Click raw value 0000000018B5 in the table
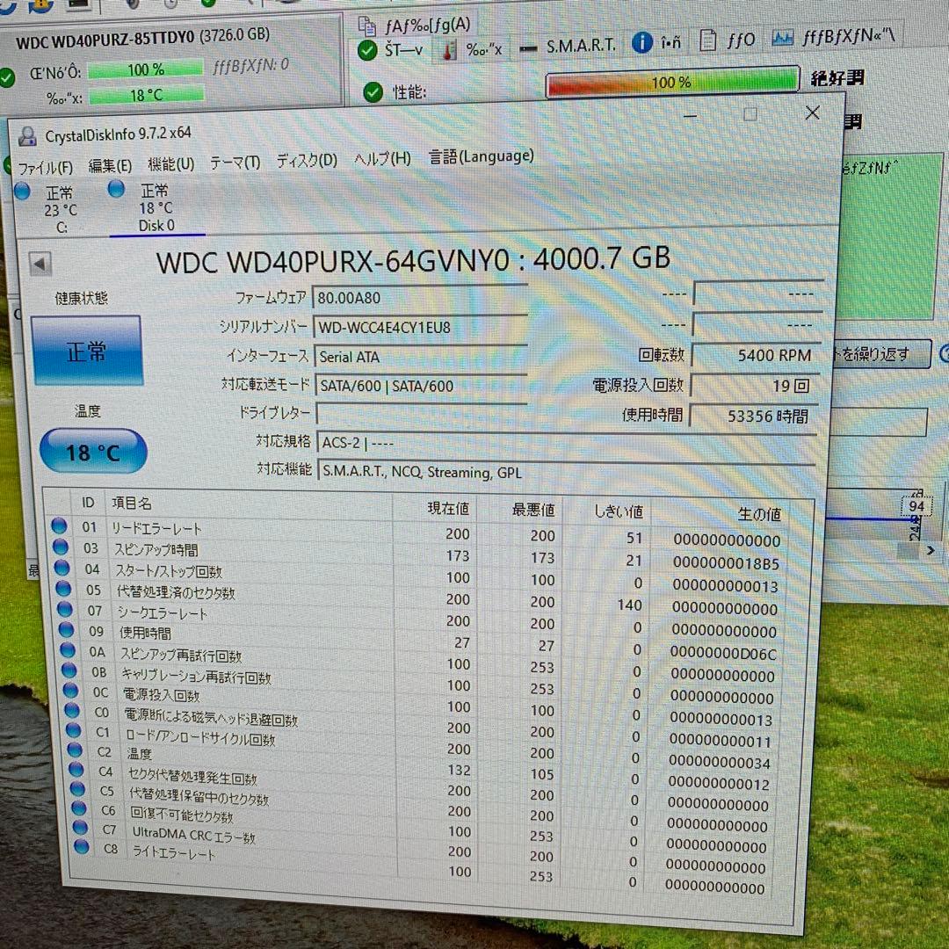 [x=725, y=563]
